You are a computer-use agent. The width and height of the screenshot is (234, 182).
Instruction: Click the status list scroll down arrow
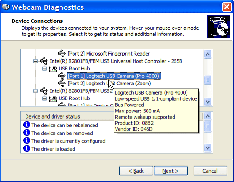click(x=208, y=148)
